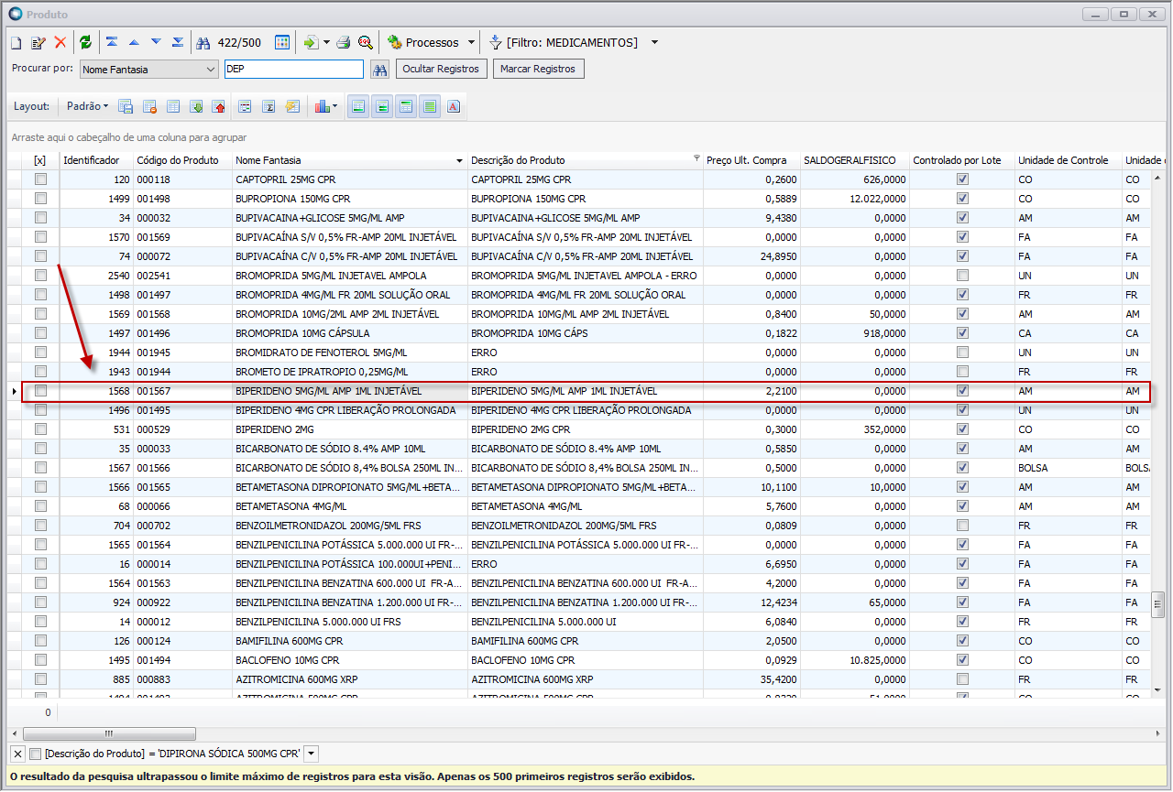Click the new record icon

pyautogui.click(x=16, y=42)
